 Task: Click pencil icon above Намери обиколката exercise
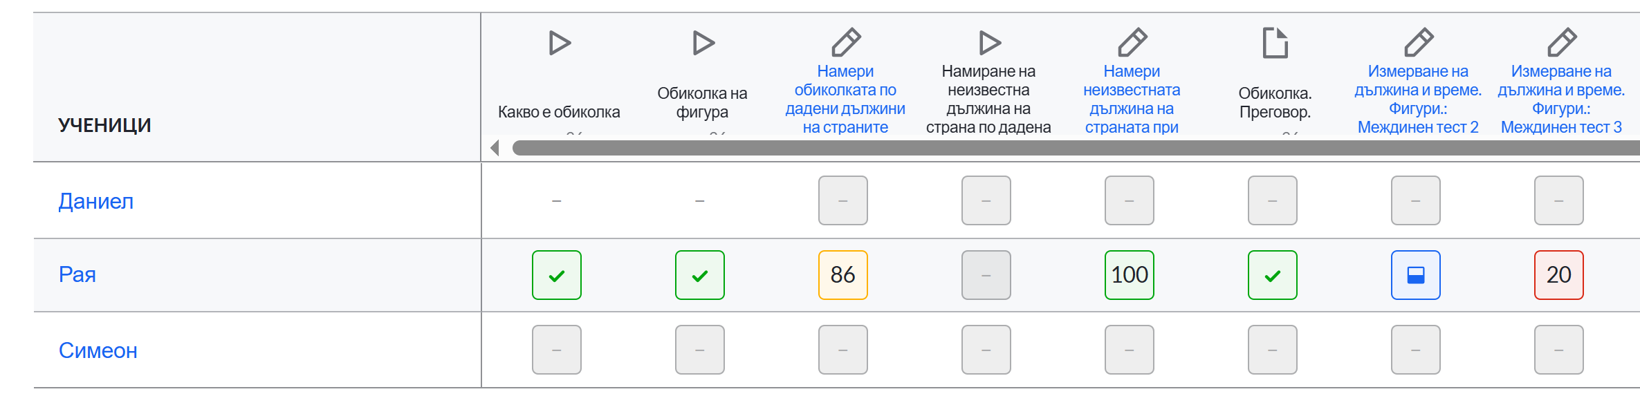click(846, 42)
